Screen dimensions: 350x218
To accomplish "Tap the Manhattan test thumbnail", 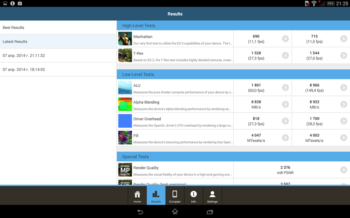I will [125, 39].
